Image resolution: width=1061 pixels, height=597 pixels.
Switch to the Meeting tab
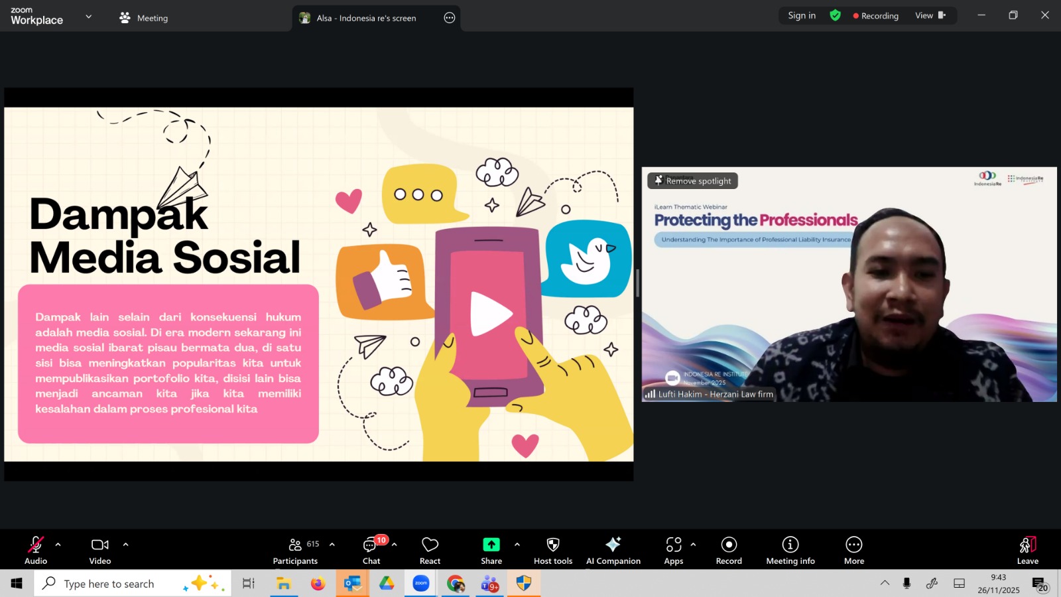click(144, 18)
